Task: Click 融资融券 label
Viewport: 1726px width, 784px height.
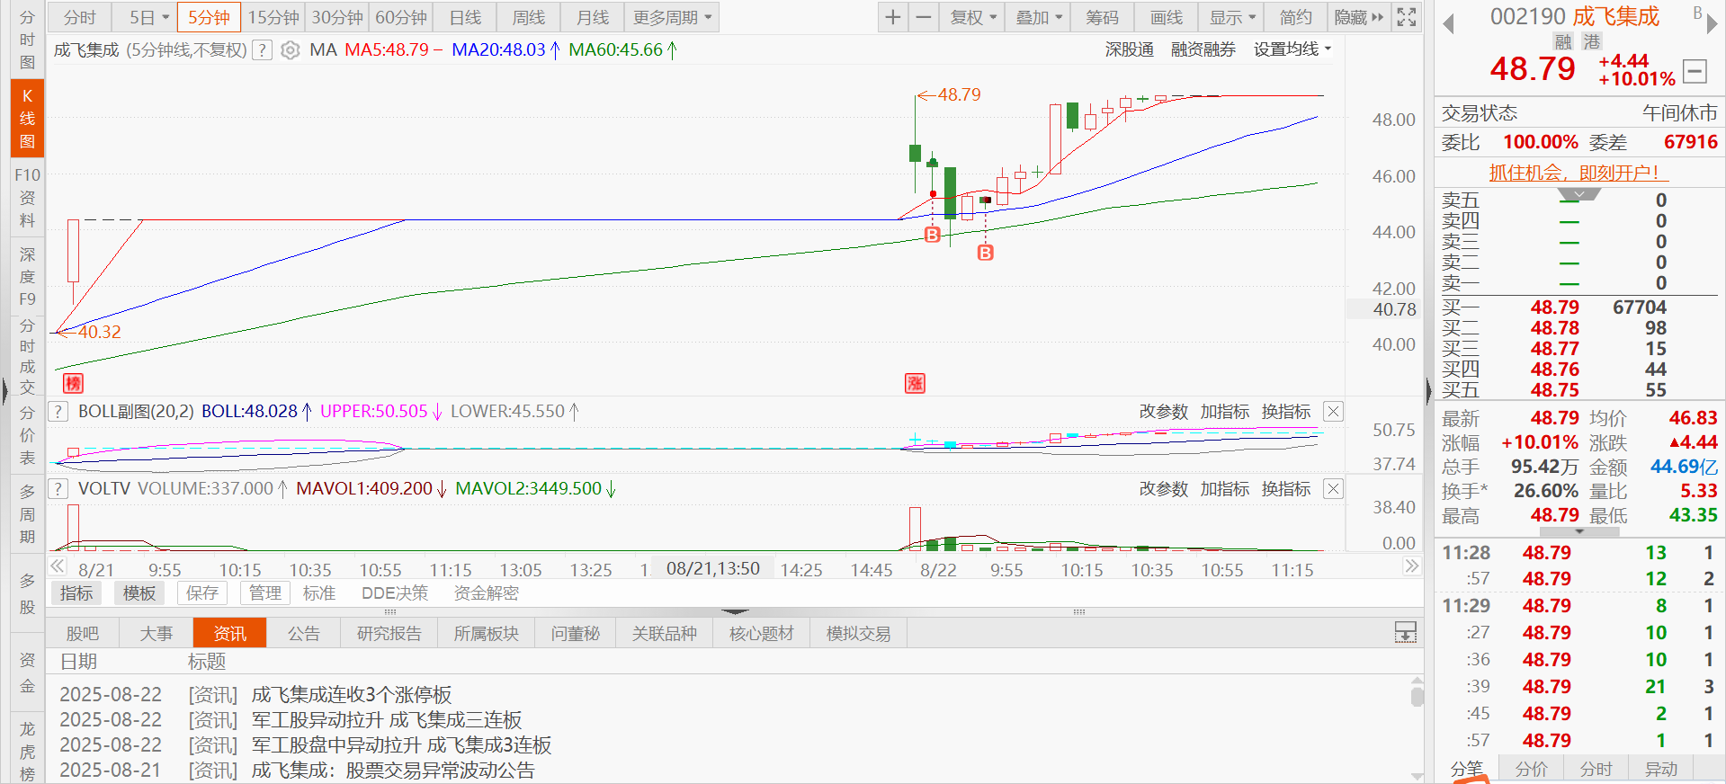Action: pos(1203,49)
